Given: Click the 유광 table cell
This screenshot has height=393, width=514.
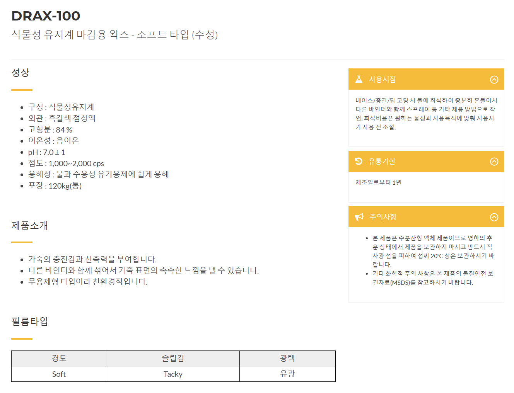Looking at the screenshot, I should (287, 374).
